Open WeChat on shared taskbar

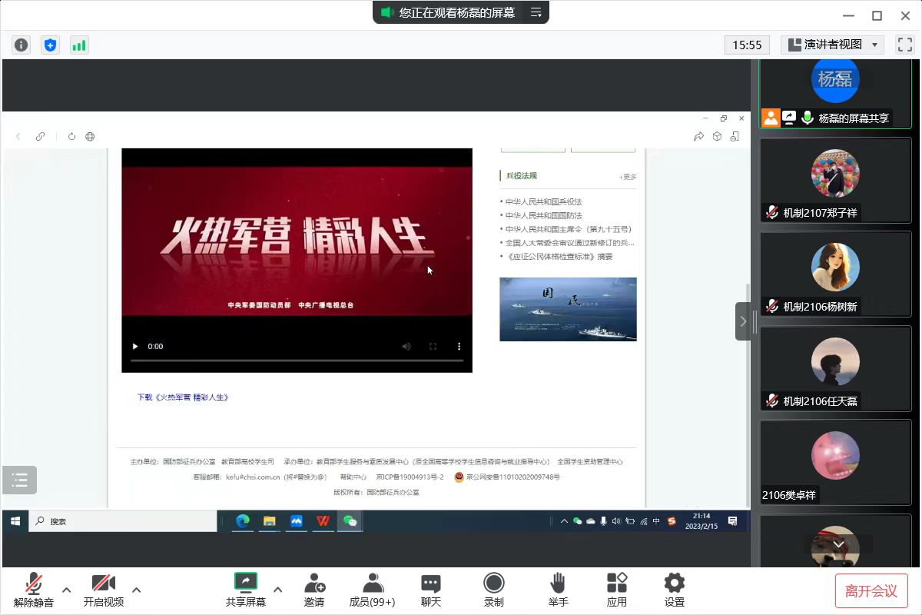pyautogui.click(x=350, y=521)
